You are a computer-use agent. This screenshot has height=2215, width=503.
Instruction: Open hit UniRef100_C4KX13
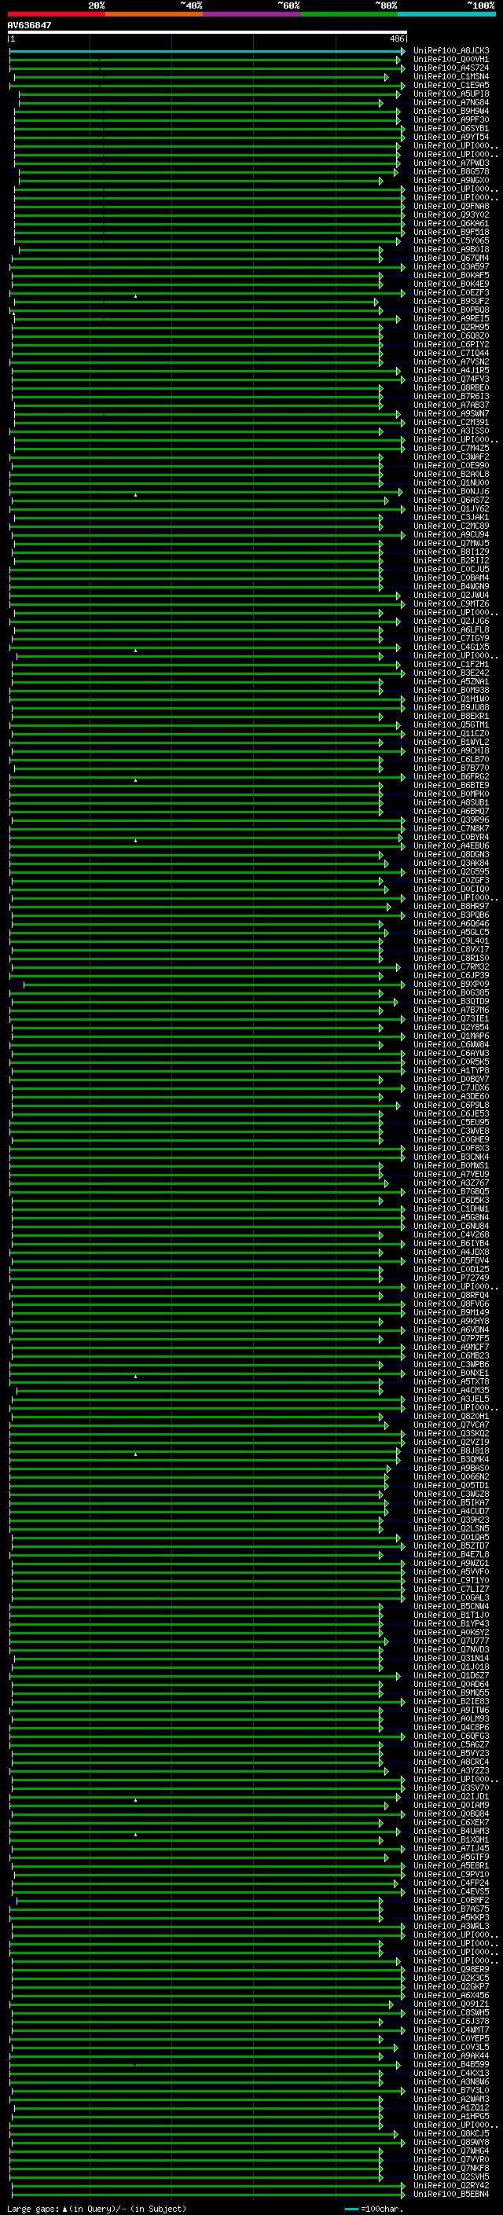pos(451,2073)
